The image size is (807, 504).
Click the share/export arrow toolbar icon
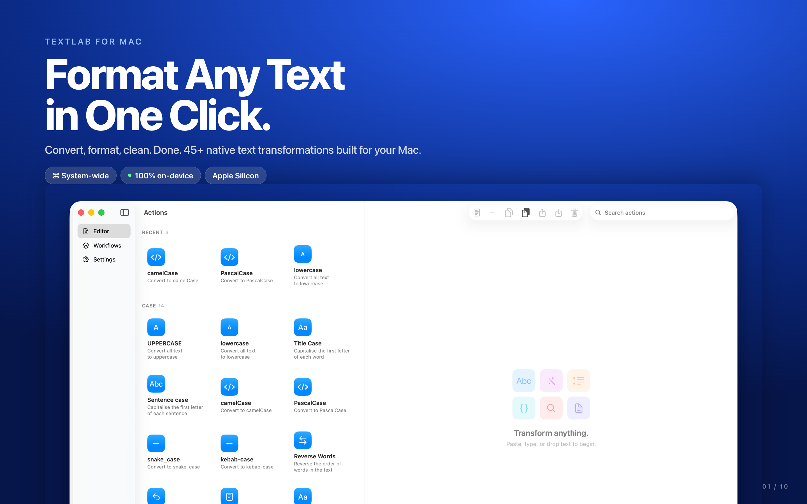pyautogui.click(x=542, y=212)
